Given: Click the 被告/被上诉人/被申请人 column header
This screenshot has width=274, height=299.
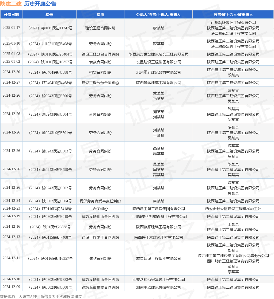Looking at the screenshot, I should (233, 15).
